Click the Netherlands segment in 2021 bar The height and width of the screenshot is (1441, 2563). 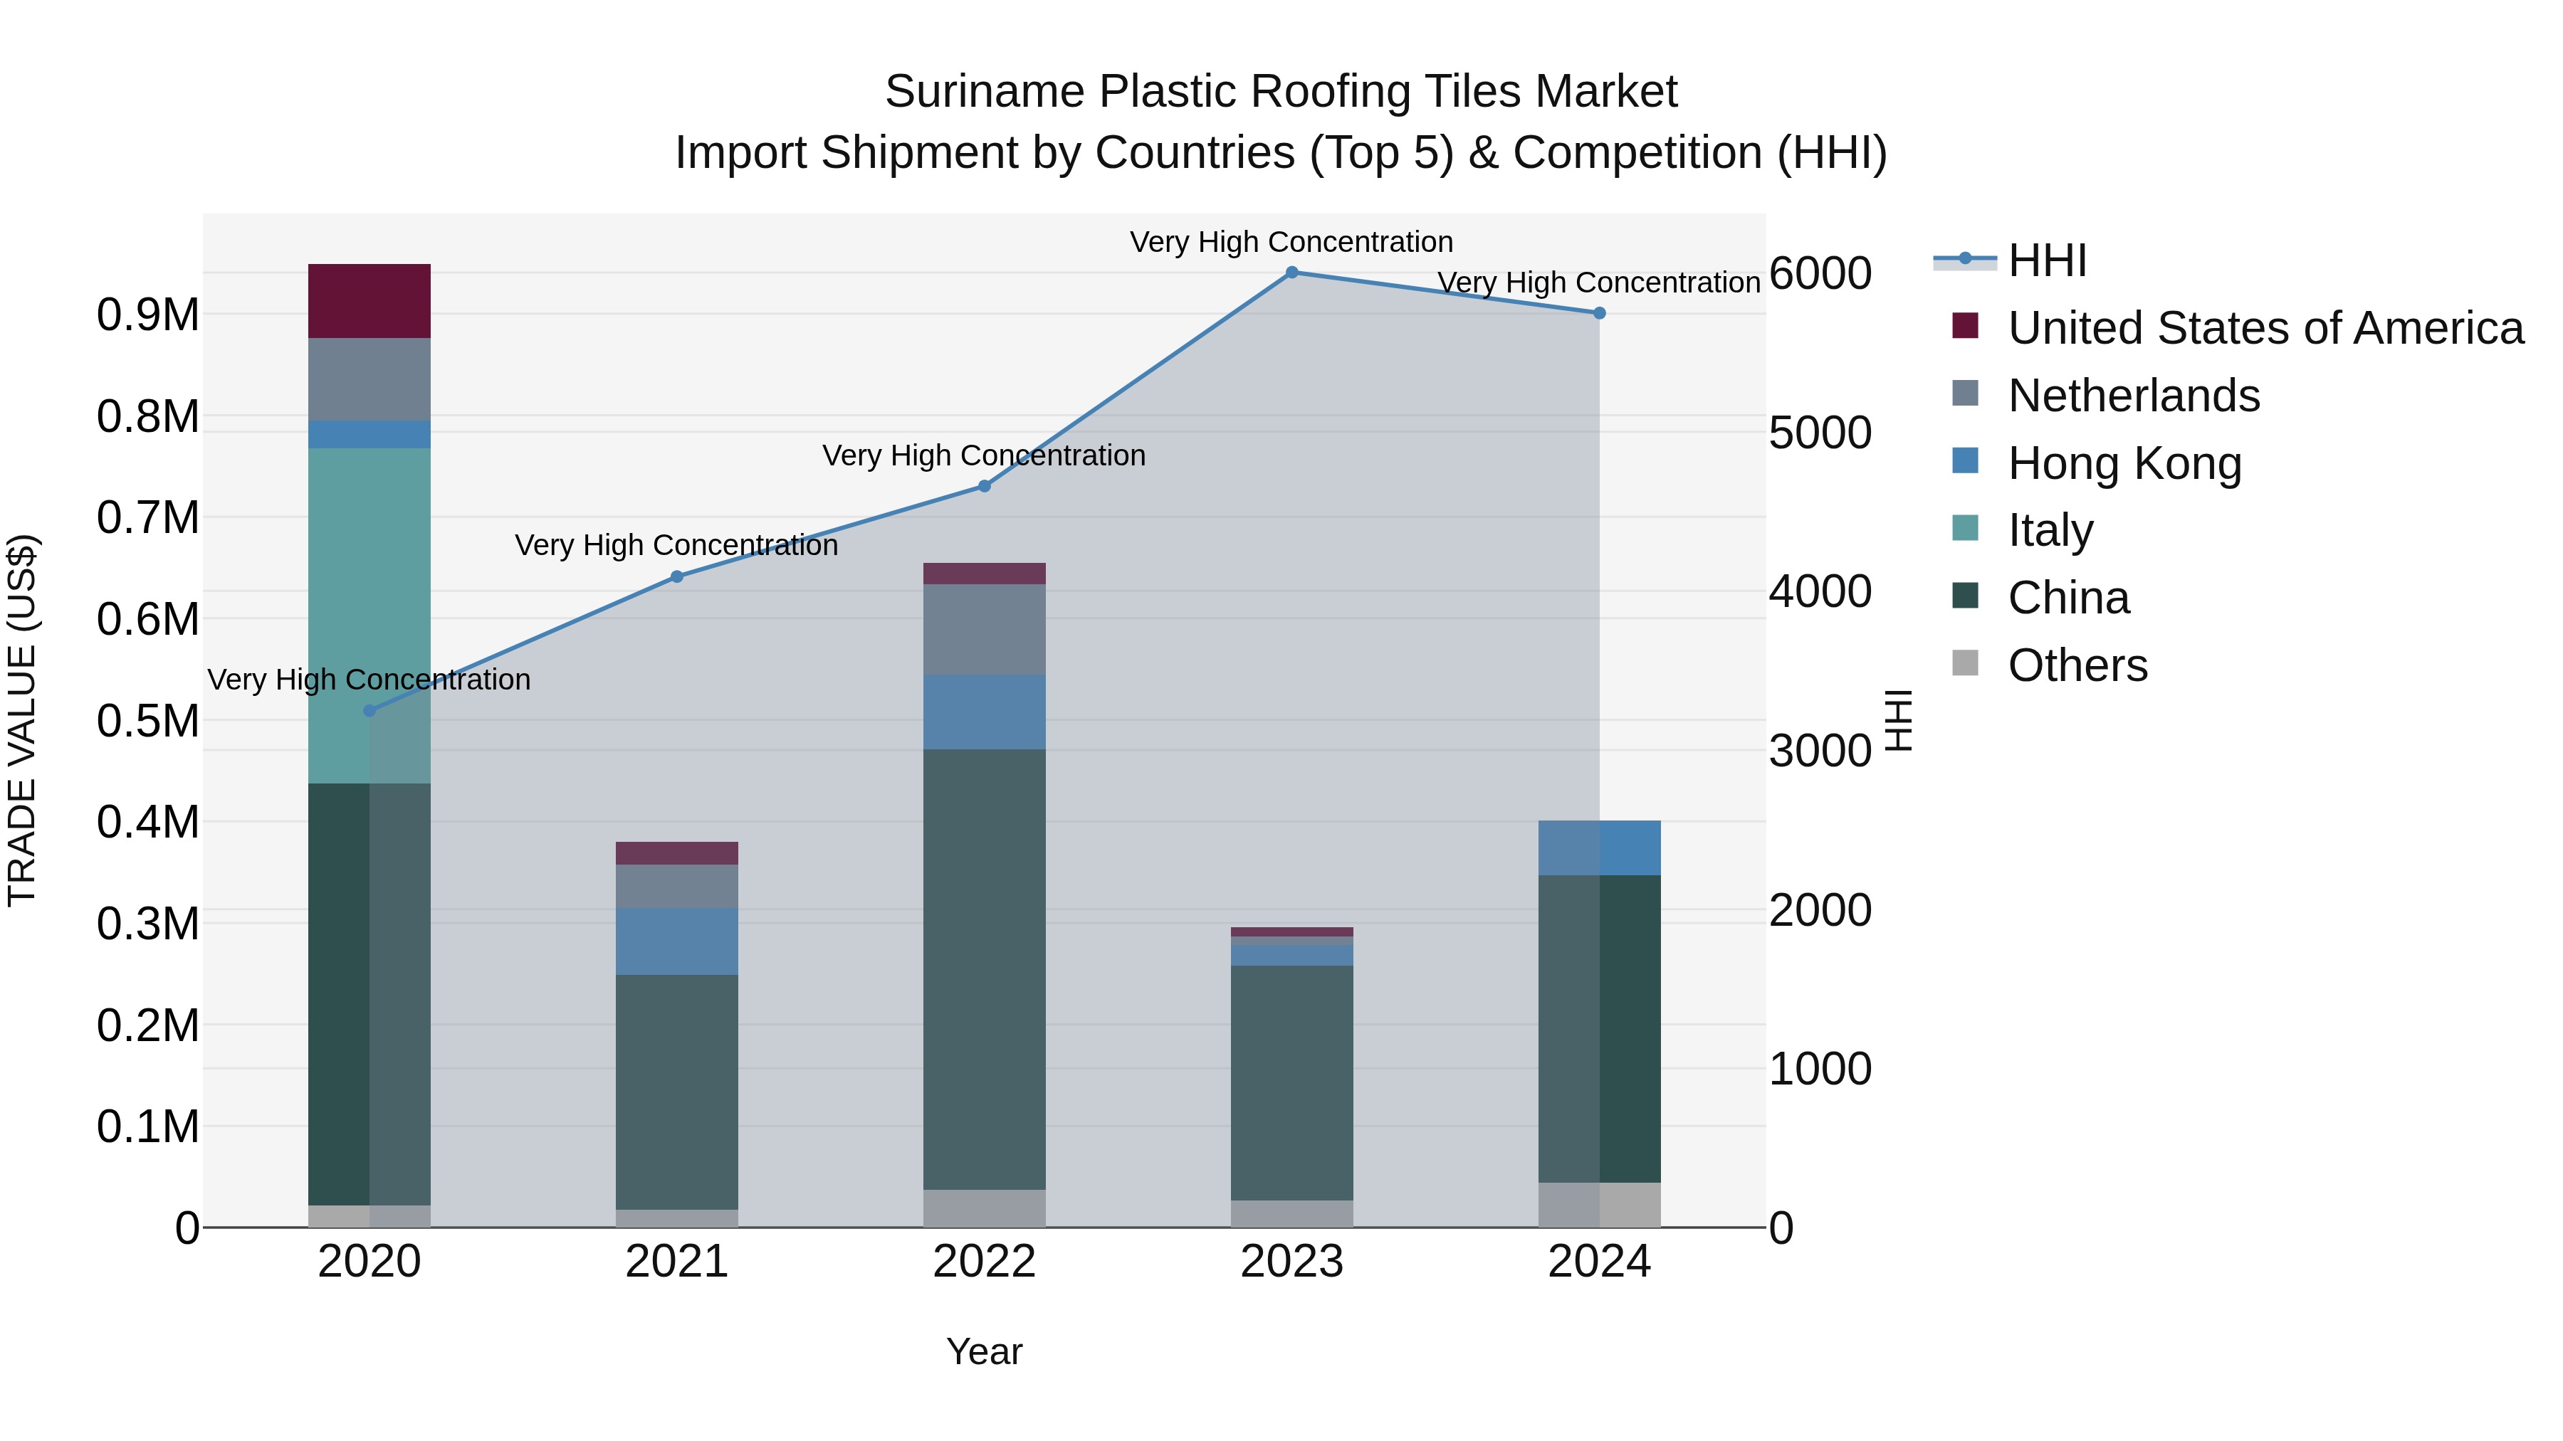coord(676,887)
